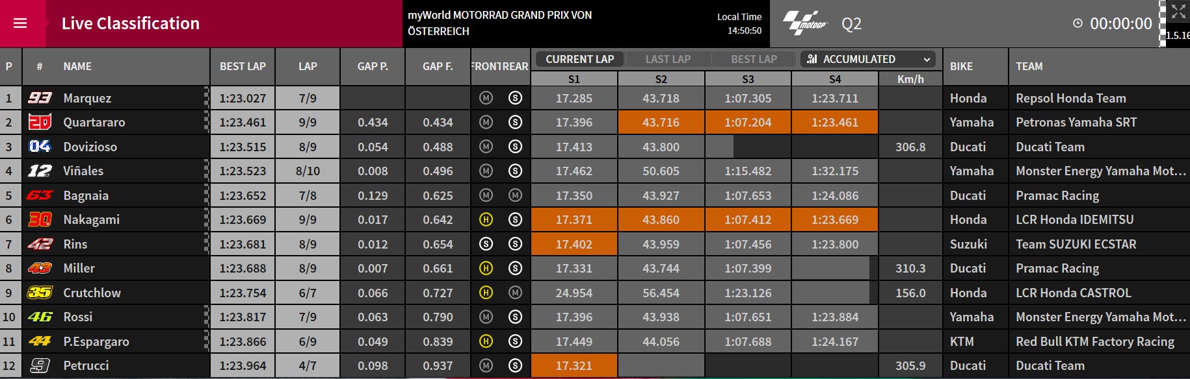Click Quartararo's 20 rider number badge
This screenshot has width=1190, height=379.
[40, 122]
